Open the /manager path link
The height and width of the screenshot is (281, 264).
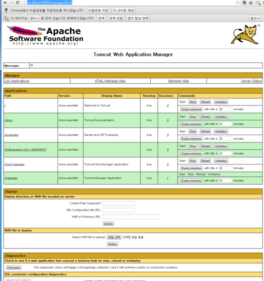click(x=11, y=178)
